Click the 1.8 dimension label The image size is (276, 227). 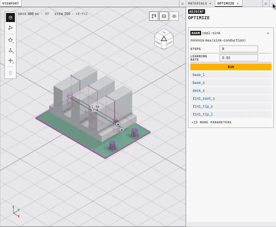coord(95,110)
